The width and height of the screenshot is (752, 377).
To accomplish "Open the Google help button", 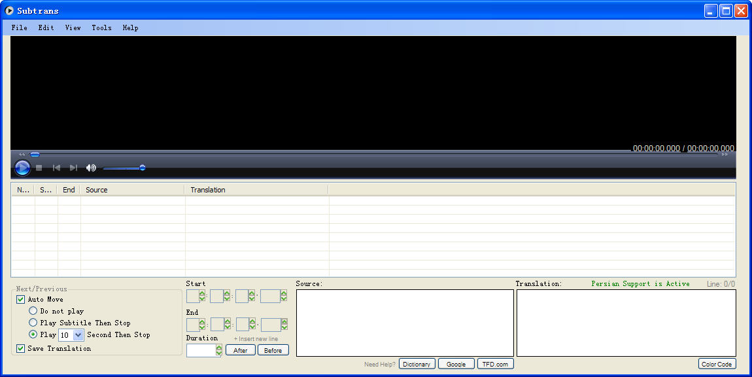I will [x=456, y=364].
